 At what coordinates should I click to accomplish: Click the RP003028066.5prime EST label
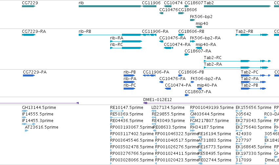tap(132, 160)
